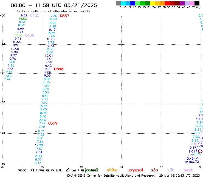Click the latitude axis label -36
The width and height of the screenshot is (203, 178).
click(x=2, y=102)
